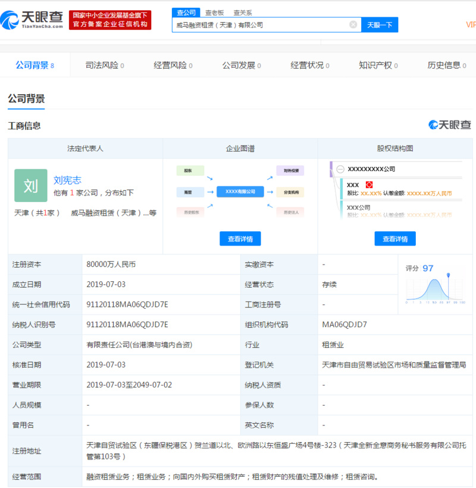
Task: Switch to the 查老板 search tab
Action: coord(212,12)
